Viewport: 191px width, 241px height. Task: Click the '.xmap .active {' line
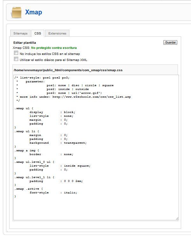[29, 189]
